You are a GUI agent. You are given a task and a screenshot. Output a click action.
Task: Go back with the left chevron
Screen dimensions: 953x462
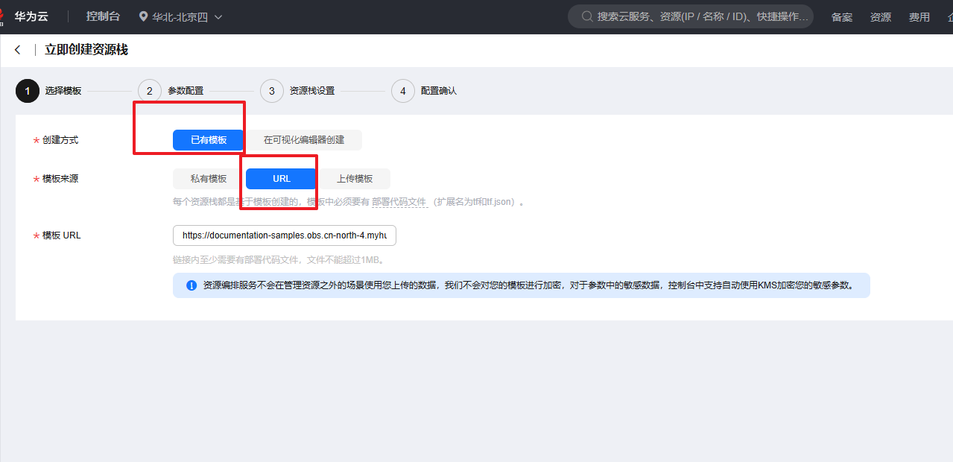pos(18,50)
